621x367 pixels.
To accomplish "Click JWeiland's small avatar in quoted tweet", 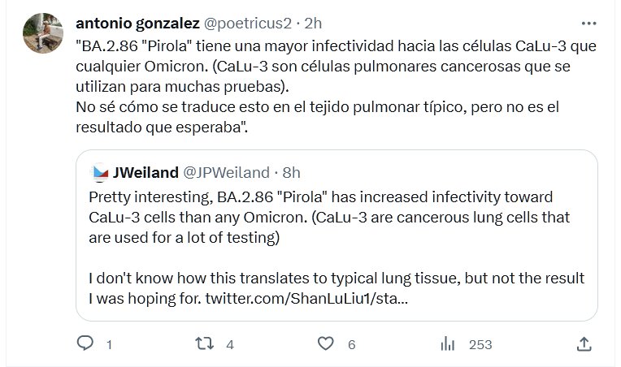I will (x=99, y=172).
